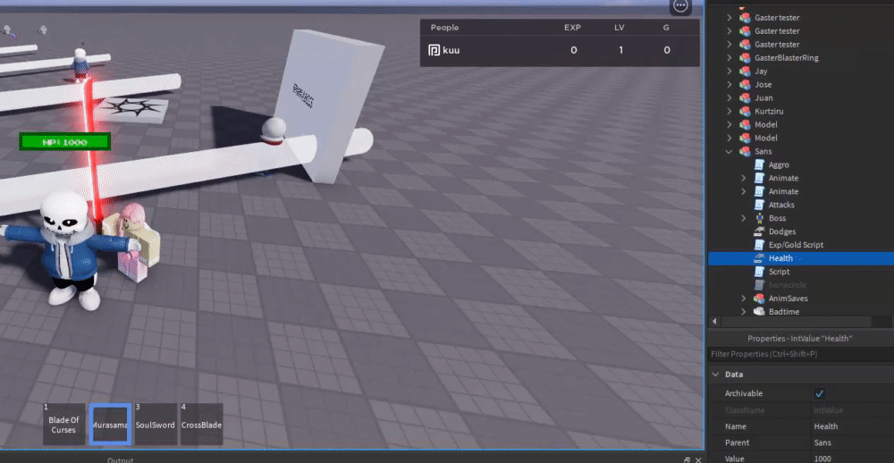Click the Jose model icon

[x=745, y=84]
